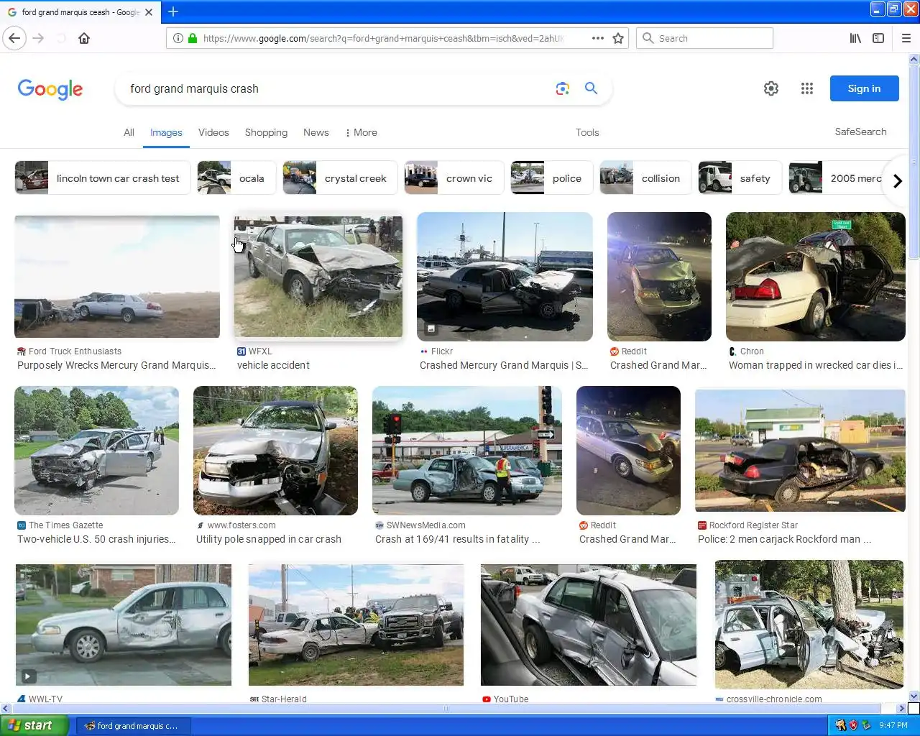Open the News tab
This screenshot has width=920, height=736.
coord(316,132)
